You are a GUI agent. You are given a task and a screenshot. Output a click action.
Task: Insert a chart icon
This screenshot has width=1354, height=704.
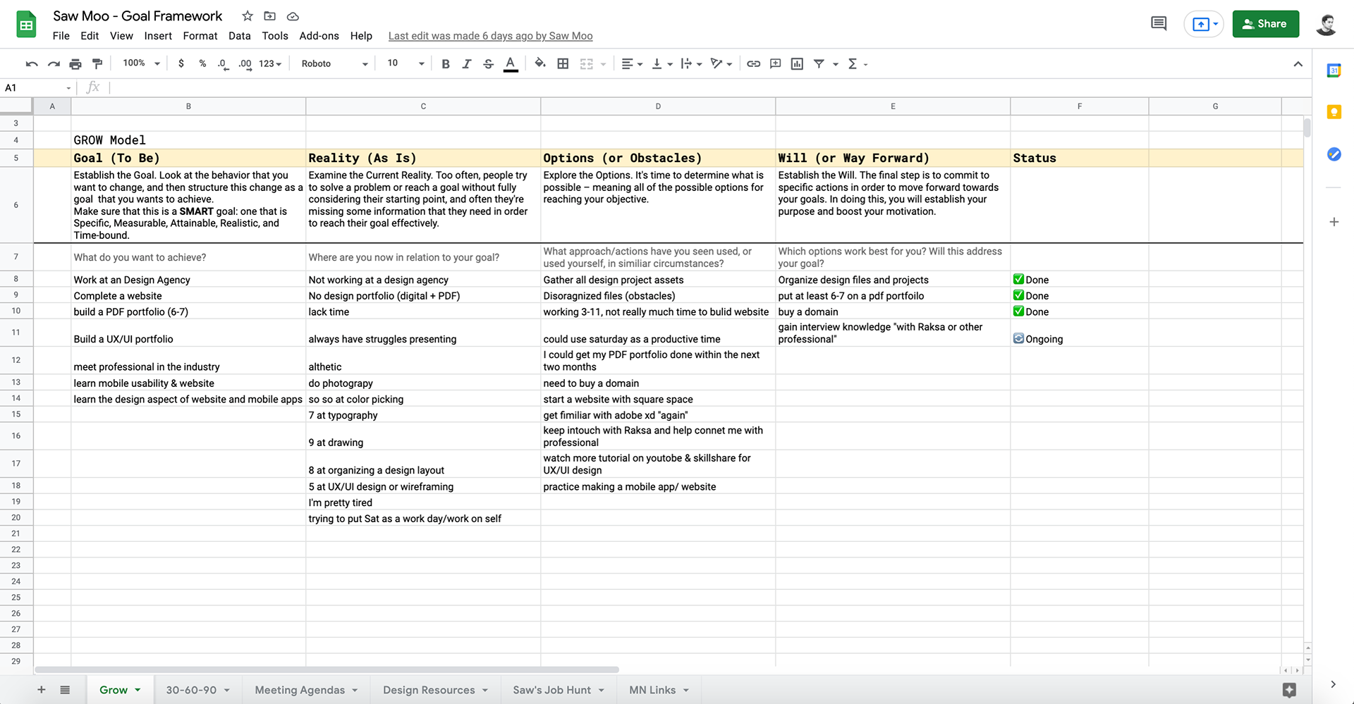pos(797,64)
